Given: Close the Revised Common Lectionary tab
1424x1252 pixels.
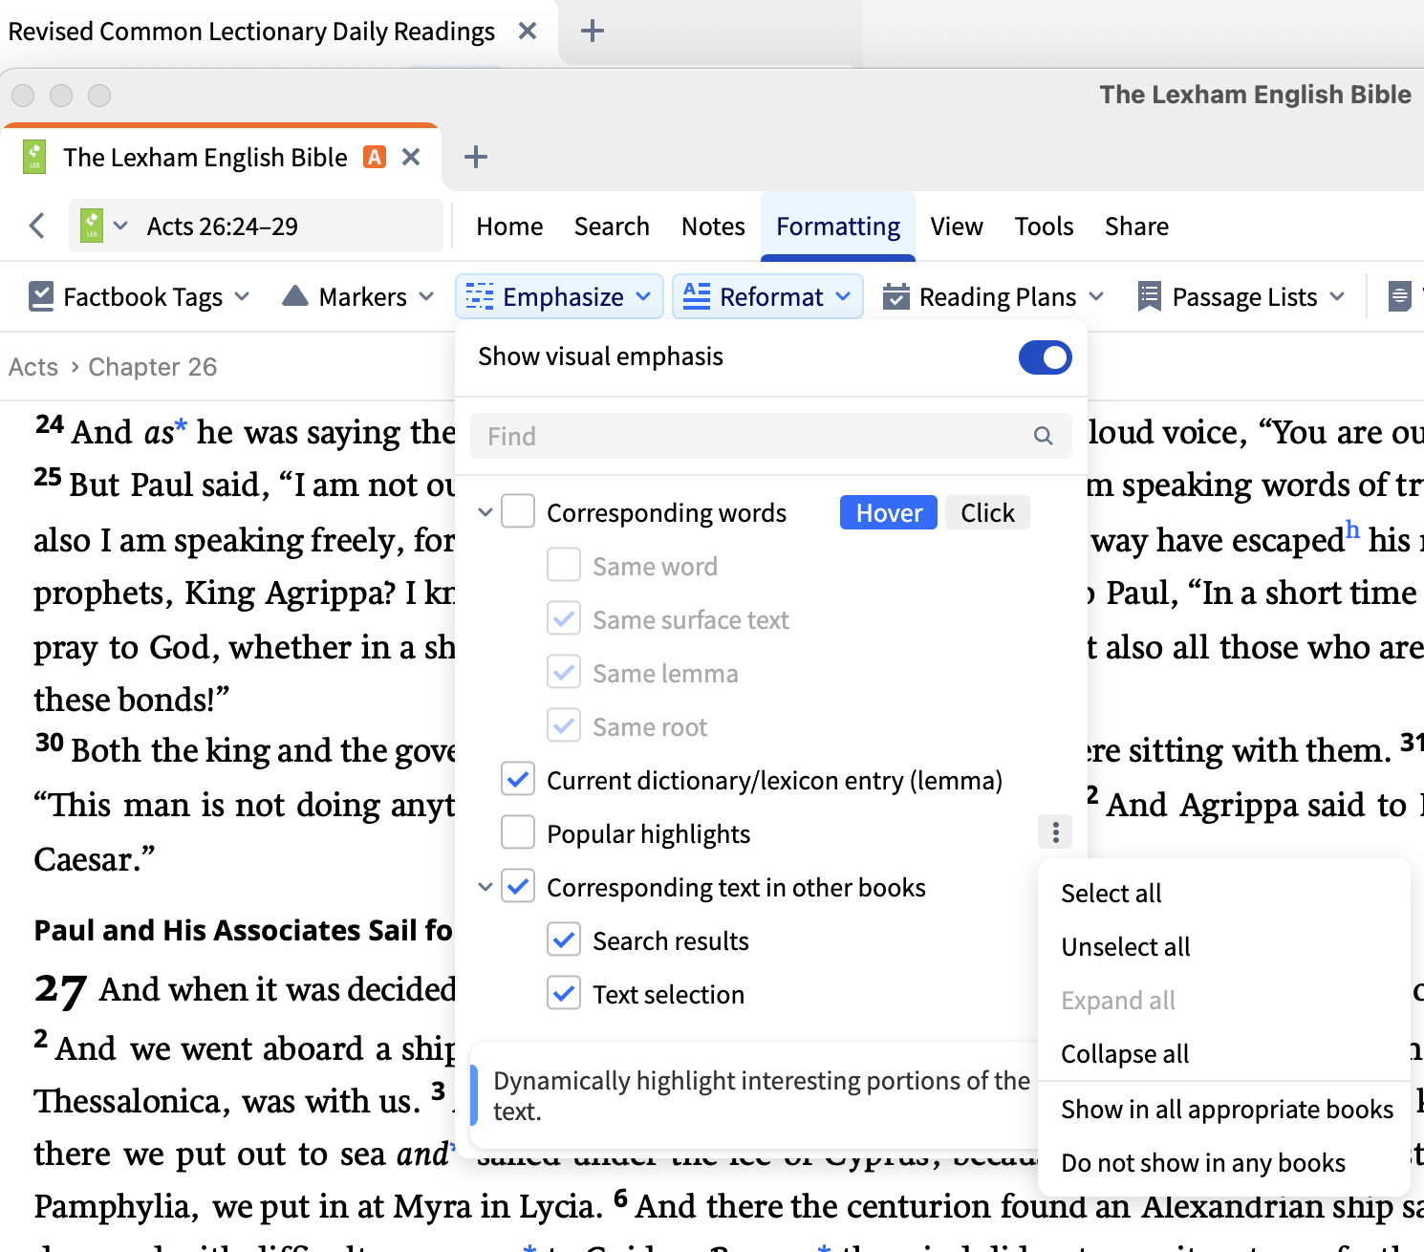Looking at the screenshot, I should click(527, 32).
